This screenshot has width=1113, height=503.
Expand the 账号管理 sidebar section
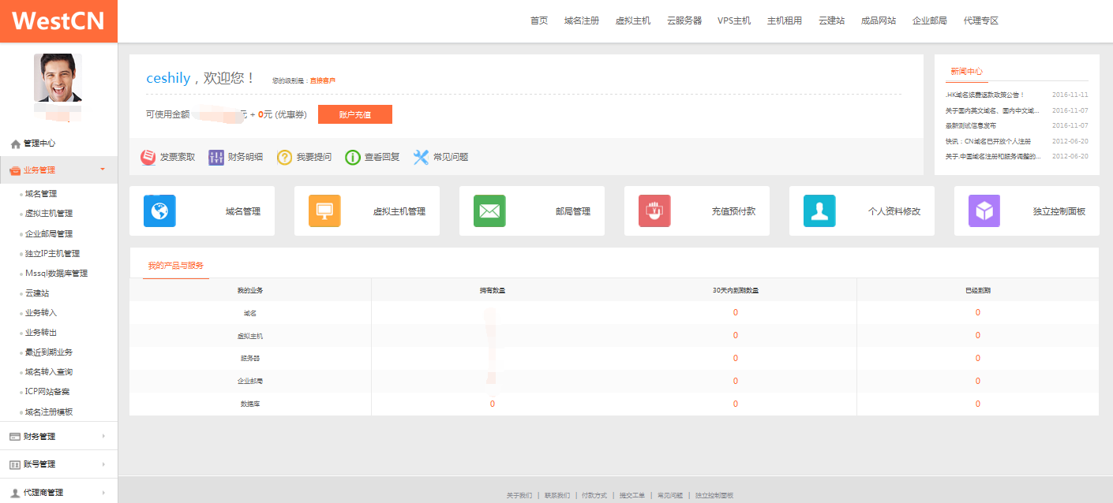[x=58, y=464]
